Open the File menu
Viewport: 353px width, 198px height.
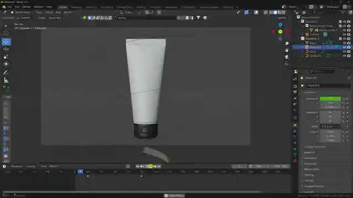tap(9, 7)
